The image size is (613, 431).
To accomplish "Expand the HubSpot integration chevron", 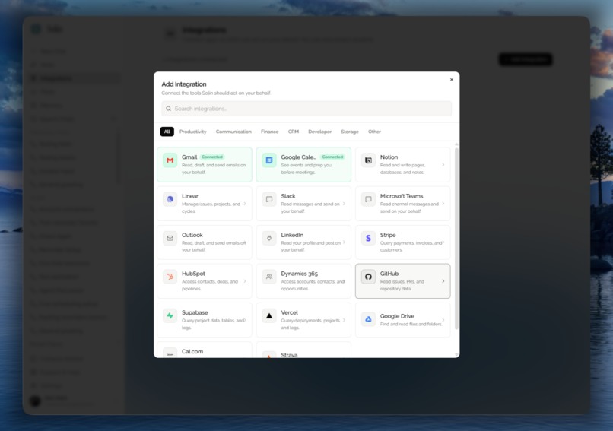I will click(245, 281).
